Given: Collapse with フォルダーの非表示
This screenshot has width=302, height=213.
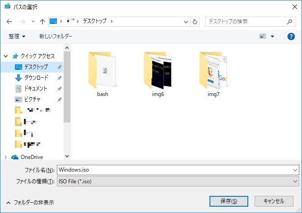Looking at the screenshot, I should click(x=30, y=203).
